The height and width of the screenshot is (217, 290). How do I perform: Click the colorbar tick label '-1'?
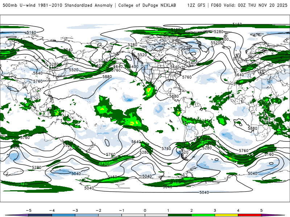(121, 210)
